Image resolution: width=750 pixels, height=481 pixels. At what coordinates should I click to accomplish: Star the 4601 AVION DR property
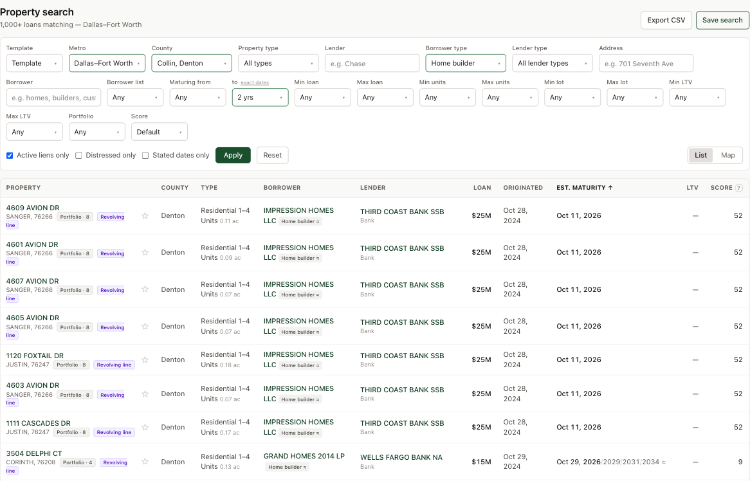click(145, 253)
